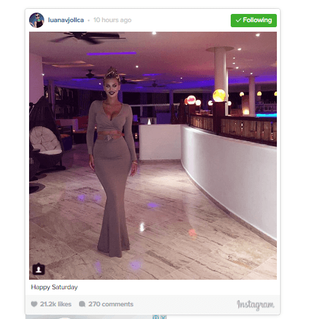Toggle the green Following button

coord(253,20)
